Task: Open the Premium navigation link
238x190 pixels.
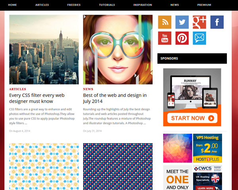Action: [x=204, y=5]
